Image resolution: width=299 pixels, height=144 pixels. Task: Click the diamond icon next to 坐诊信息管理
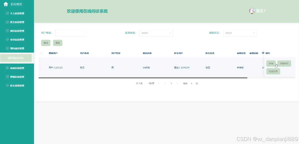8,40
